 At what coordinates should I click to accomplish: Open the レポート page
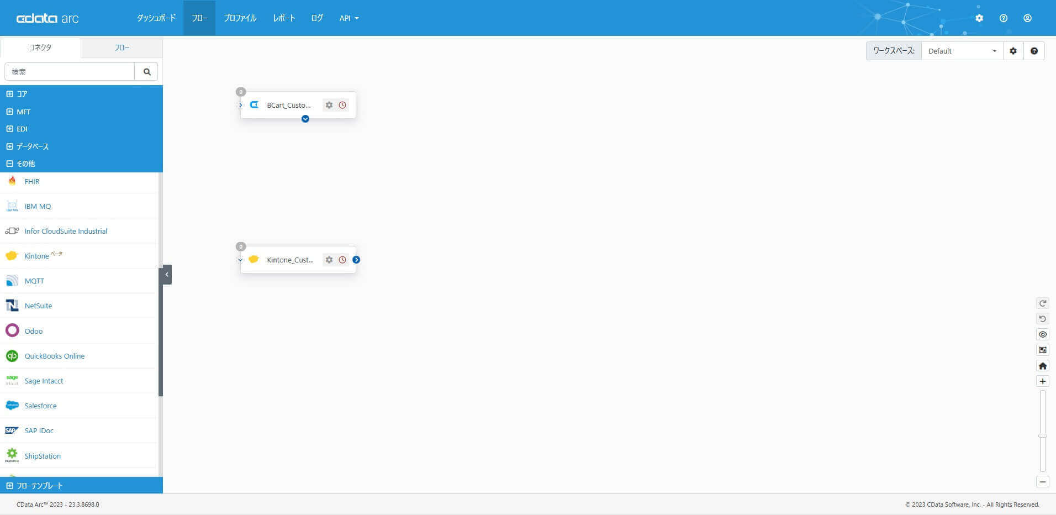(x=284, y=18)
